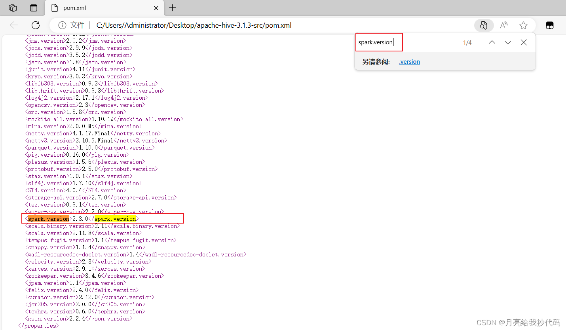Click the mina.version 2.0.0-M5 line
Viewport: 566px width, 330px height.
point(84,126)
